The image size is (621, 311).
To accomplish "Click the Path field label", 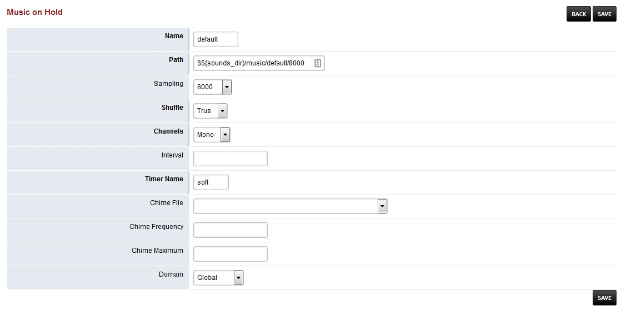I will click(x=176, y=60).
